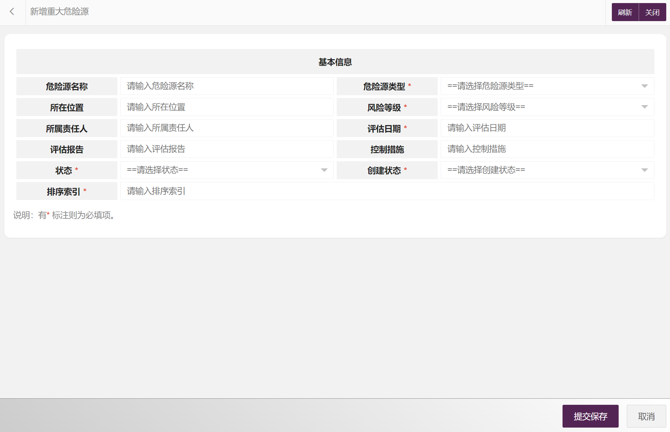The image size is (670, 432).
Task: Click the 排序索引 input field
Action: 387,191
